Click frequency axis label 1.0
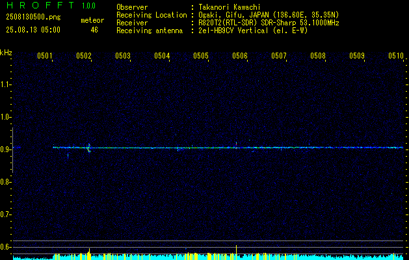409x260 pixels. point(5,117)
